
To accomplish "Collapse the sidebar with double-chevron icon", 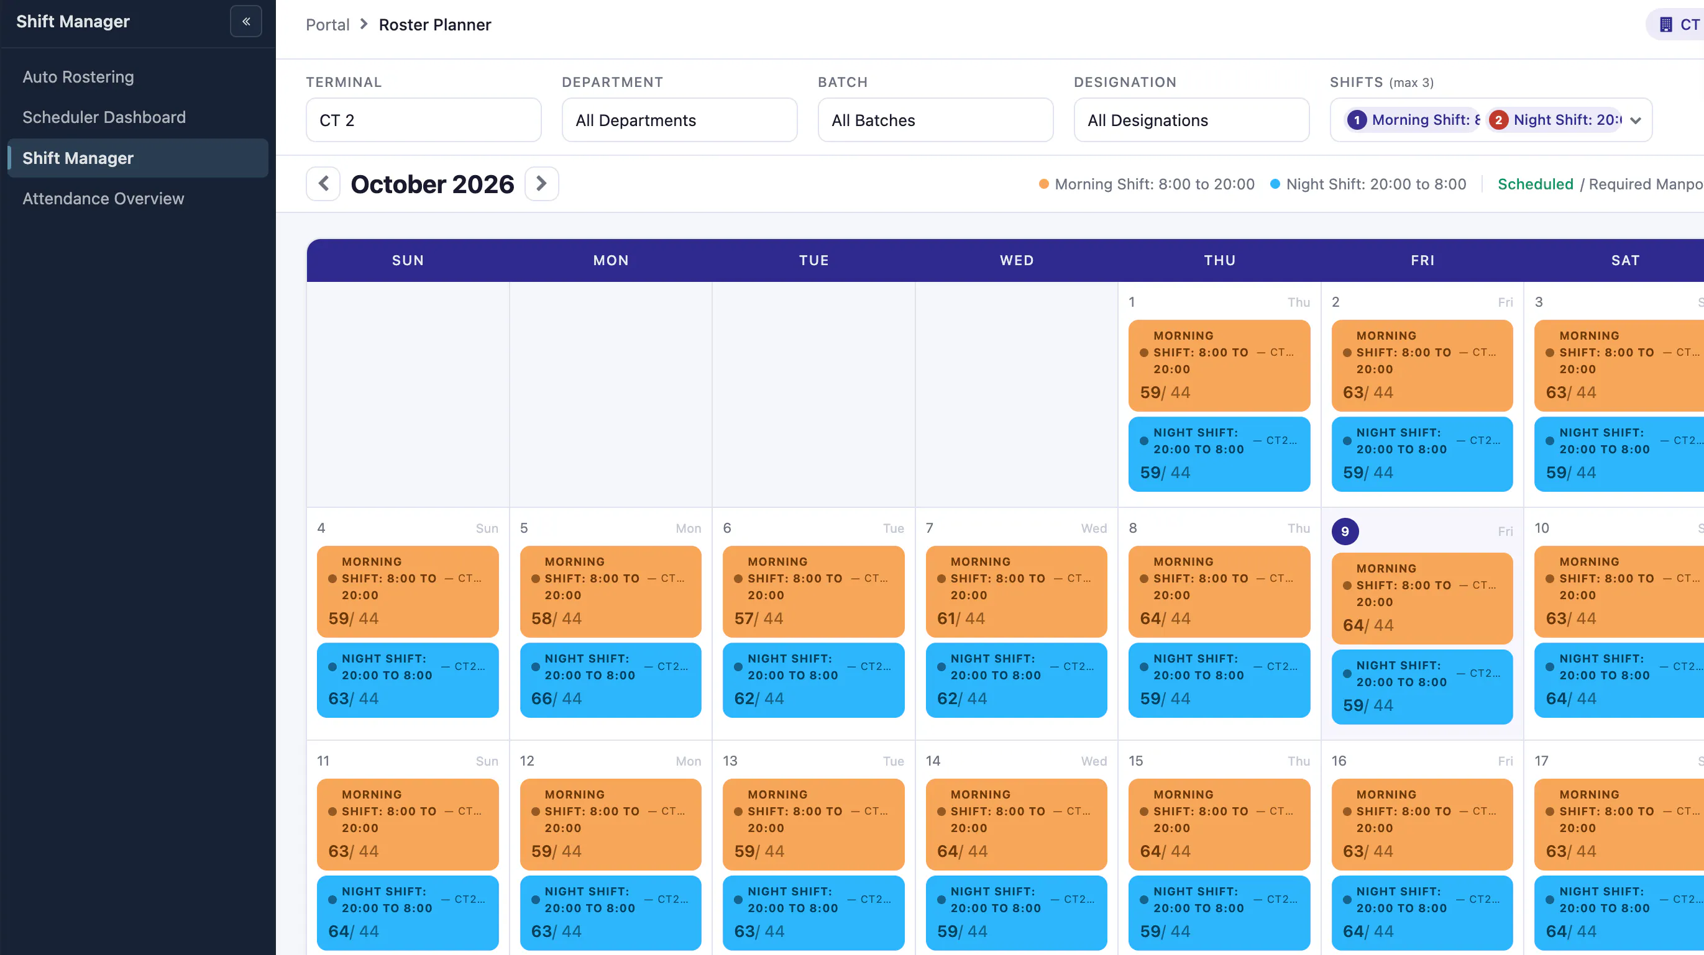I will click(x=245, y=21).
